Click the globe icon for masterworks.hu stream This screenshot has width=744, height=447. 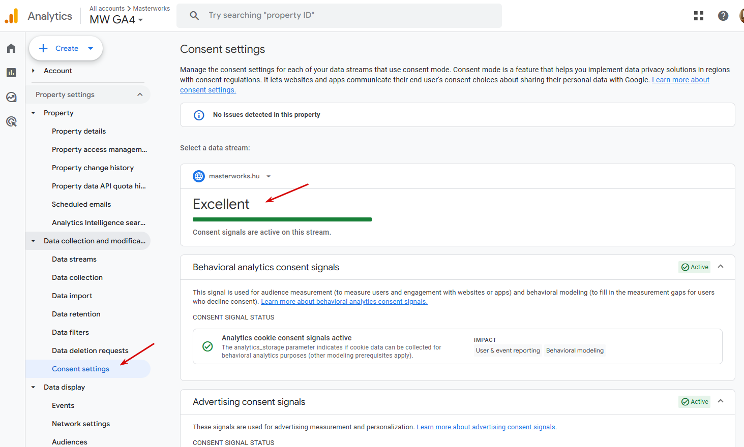pos(199,176)
